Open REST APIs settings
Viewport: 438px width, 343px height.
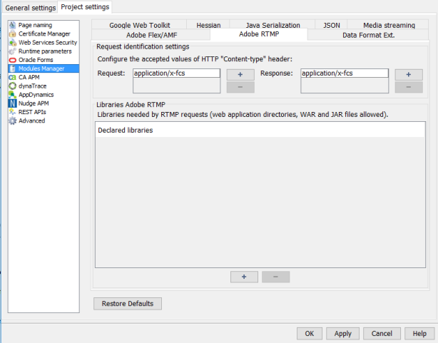(32, 112)
